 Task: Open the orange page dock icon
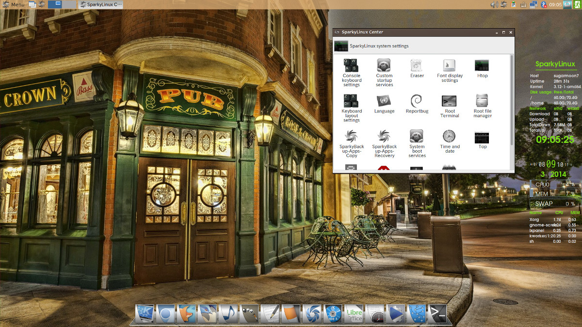291,314
